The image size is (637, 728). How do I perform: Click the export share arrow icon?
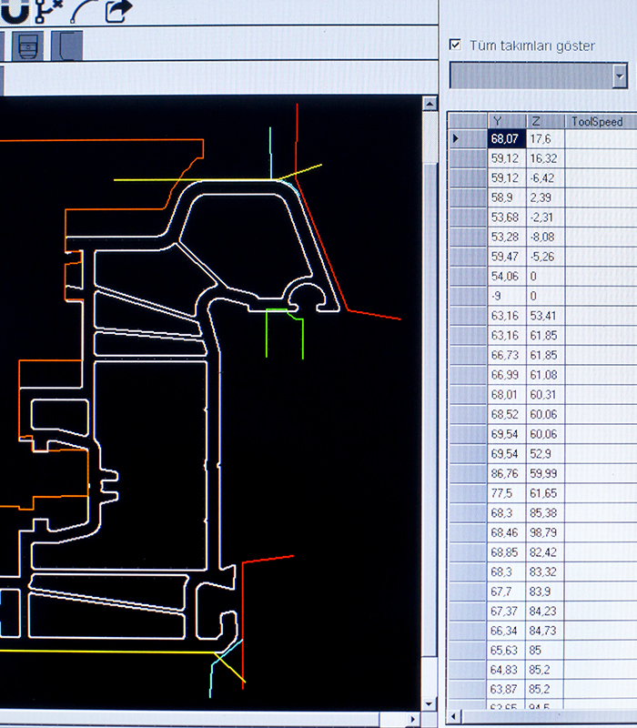click(118, 11)
